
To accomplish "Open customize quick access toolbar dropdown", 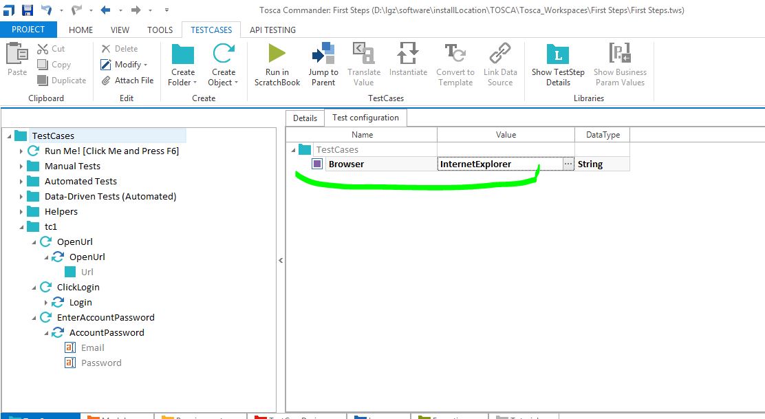I will (x=167, y=10).
